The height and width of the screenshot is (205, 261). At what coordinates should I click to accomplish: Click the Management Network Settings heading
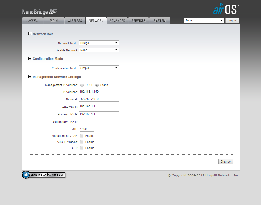[x=57, y=77]
